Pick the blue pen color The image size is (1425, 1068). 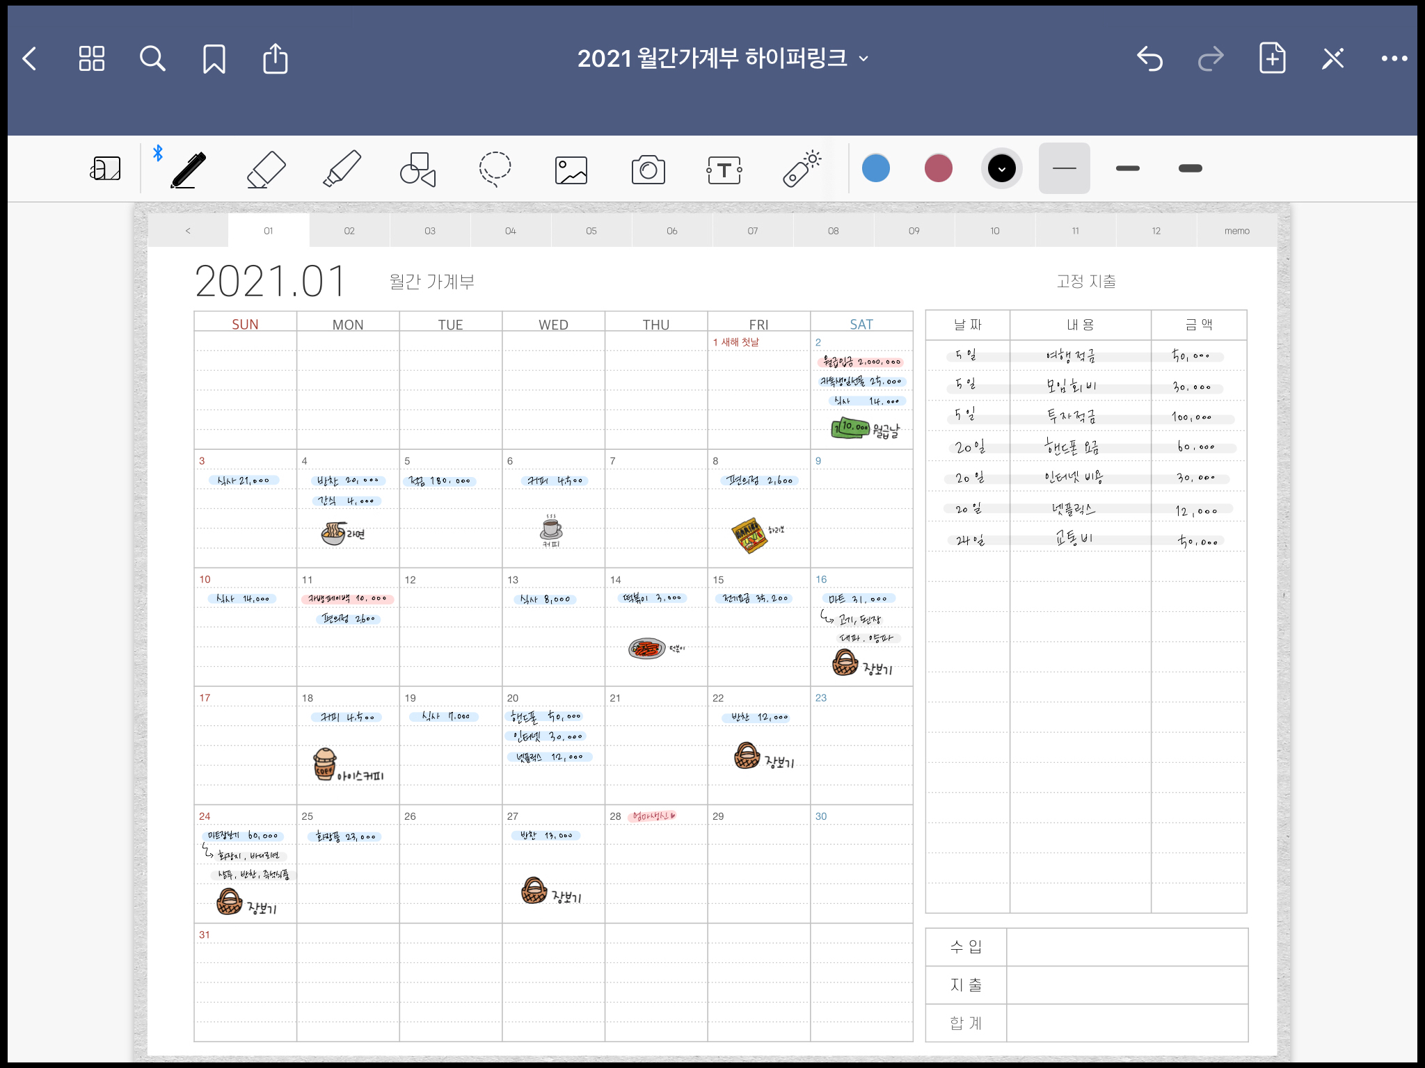point(875,168)
